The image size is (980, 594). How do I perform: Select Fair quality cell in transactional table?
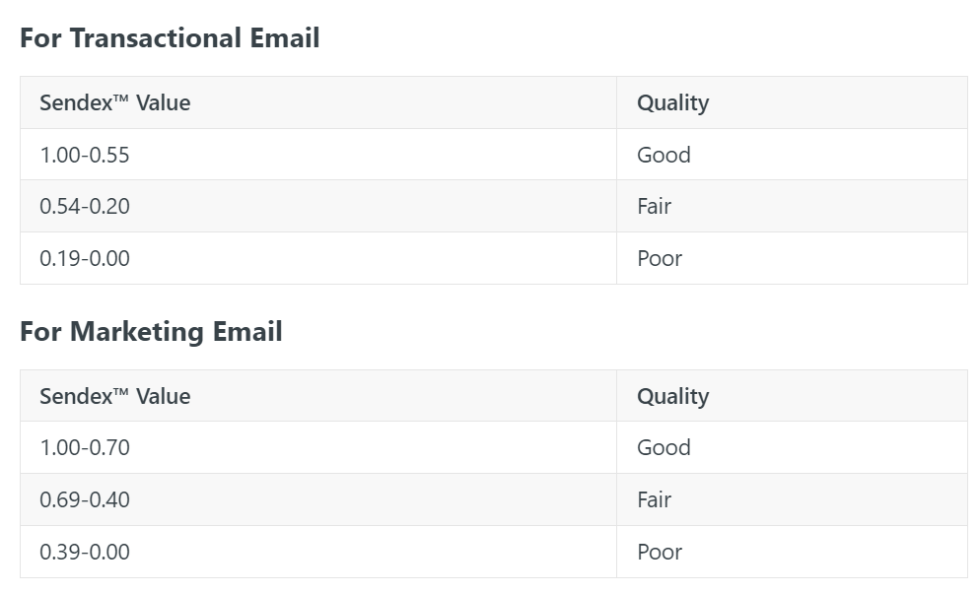pos(792,206)
